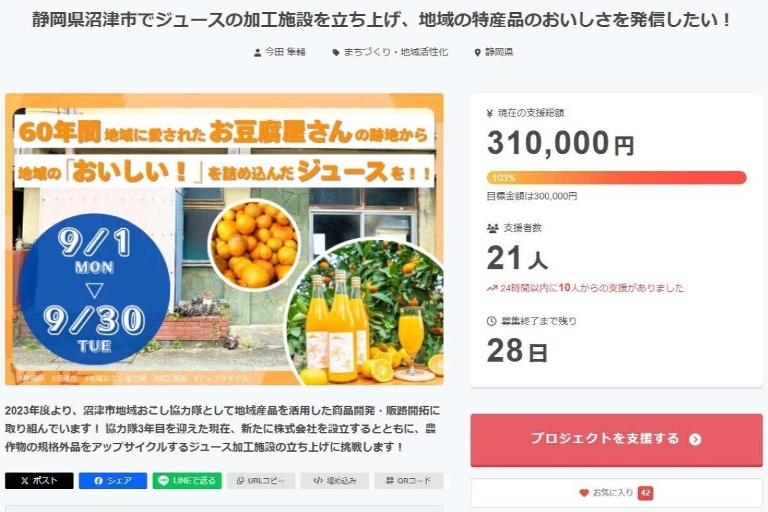
Task: Open the embed code option
Action: [335, 481]
